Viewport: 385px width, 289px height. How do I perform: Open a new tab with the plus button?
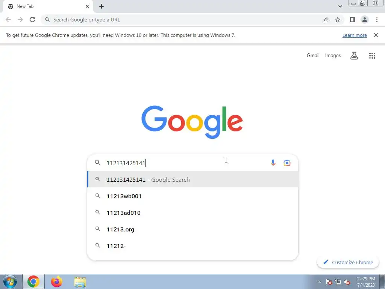[x=102, y=6]
